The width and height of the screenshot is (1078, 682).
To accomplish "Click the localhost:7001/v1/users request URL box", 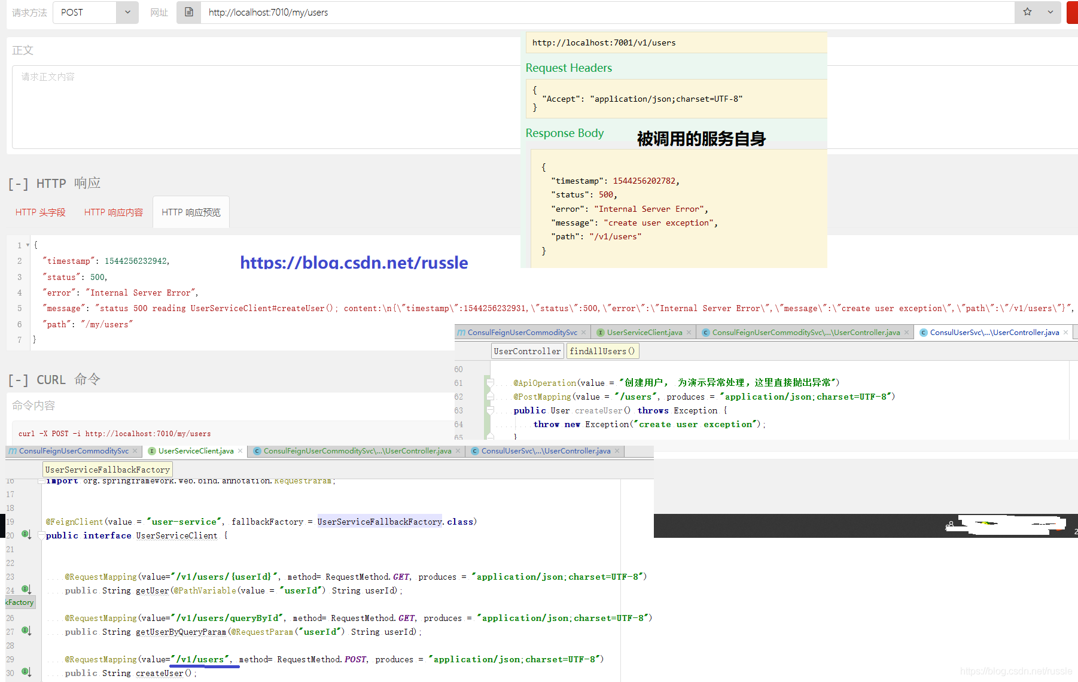I will pos(677,42).
